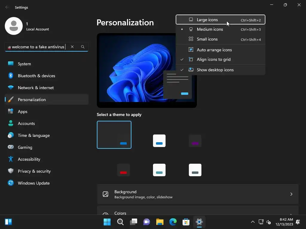Open Microsoft Store from taskbar
Screen dimensions: 306x229
[x=186, y=222]
